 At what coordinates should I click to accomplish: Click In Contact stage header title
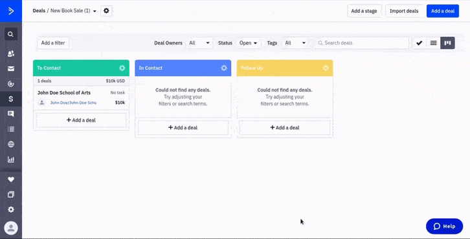(151, 68)
